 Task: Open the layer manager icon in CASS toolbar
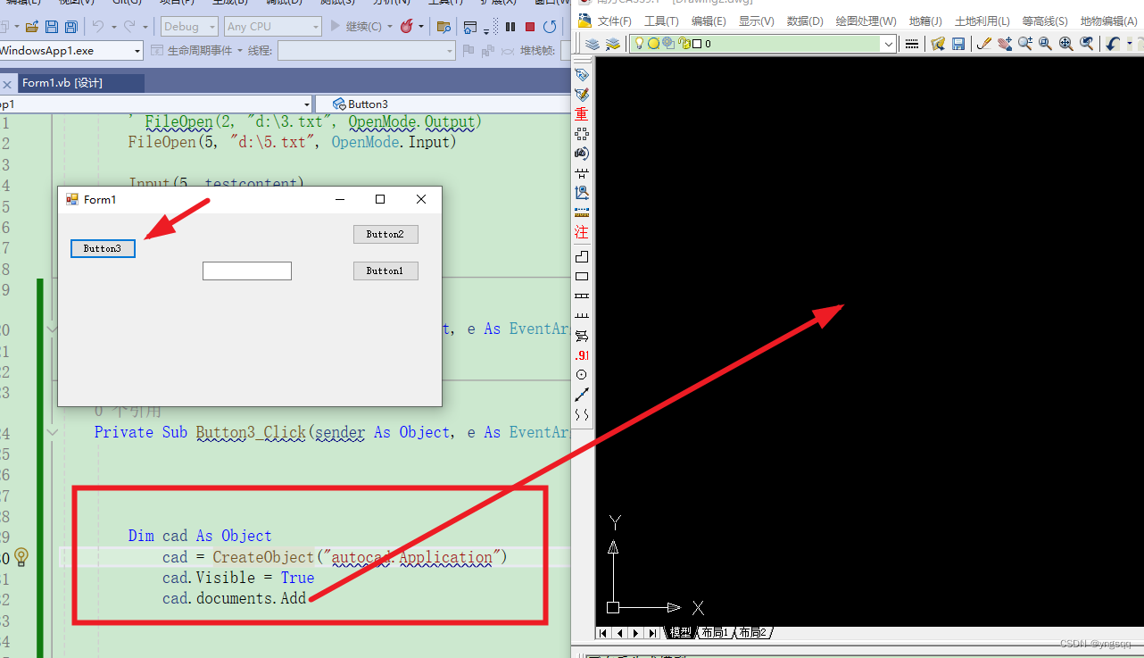(x=593, y=44)
